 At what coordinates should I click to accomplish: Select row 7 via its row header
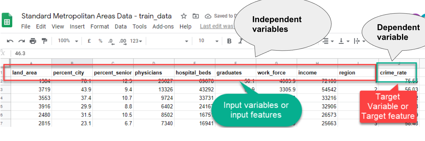(5, 123)
